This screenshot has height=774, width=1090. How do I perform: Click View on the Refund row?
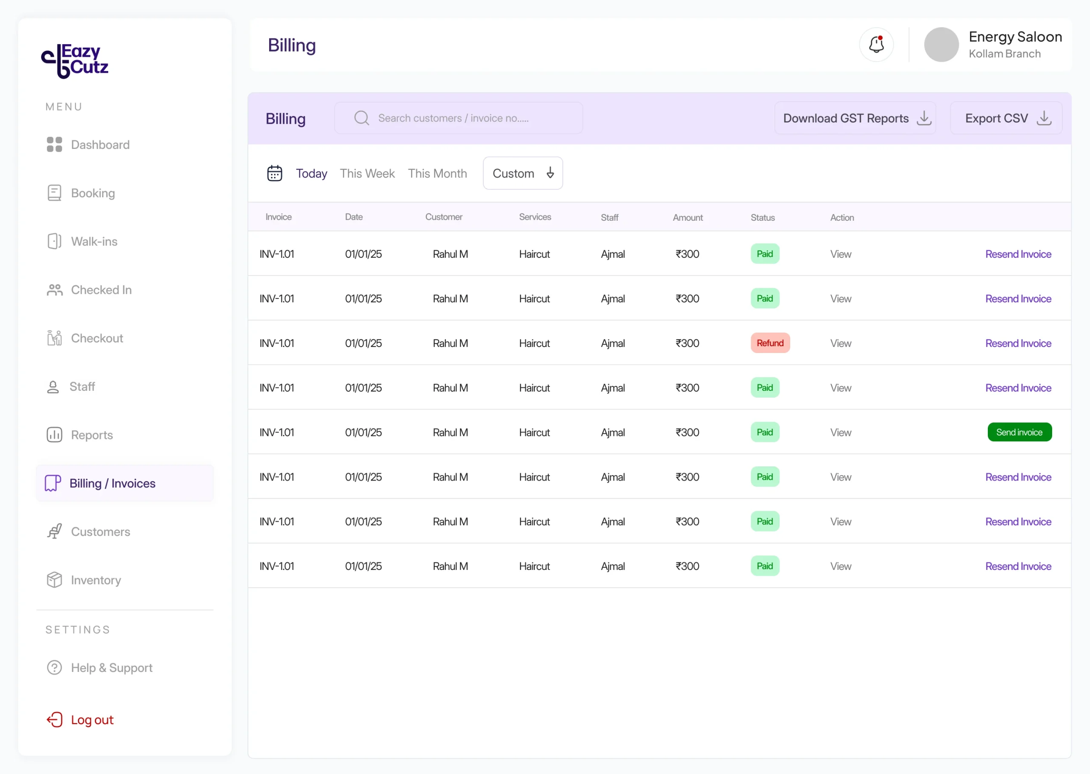pos(840,343)
